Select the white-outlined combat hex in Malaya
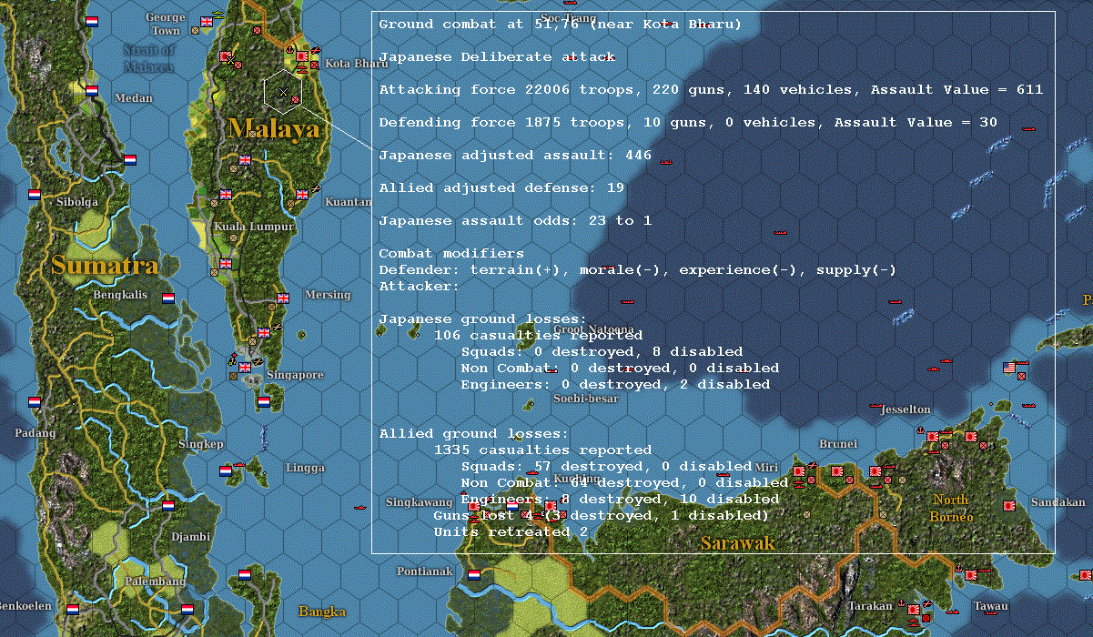 [283, 91]
